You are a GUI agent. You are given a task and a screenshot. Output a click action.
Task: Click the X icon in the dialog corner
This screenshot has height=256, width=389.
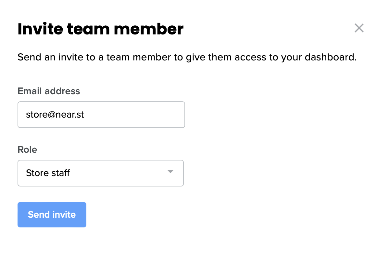click(359, 28)
